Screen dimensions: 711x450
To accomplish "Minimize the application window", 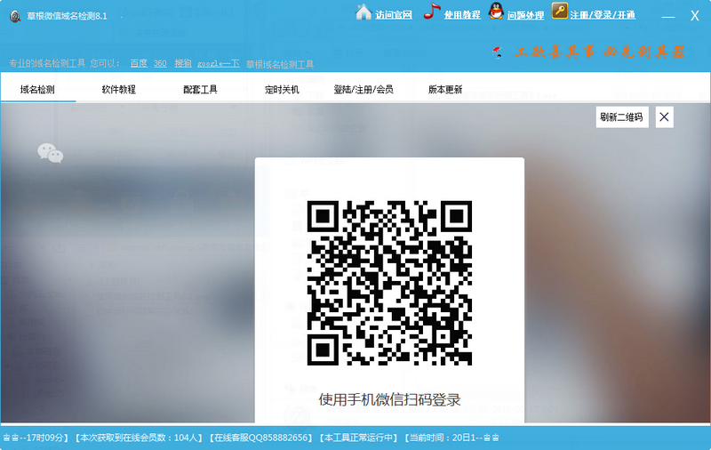I will pos(668,16).
